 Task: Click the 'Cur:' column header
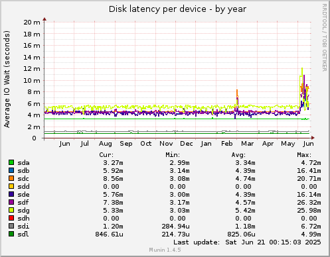(106, 155)
